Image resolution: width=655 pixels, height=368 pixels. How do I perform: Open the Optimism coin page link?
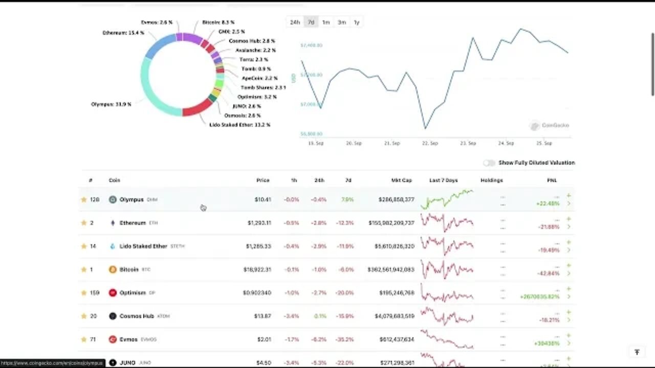click(x=133, y=293)
